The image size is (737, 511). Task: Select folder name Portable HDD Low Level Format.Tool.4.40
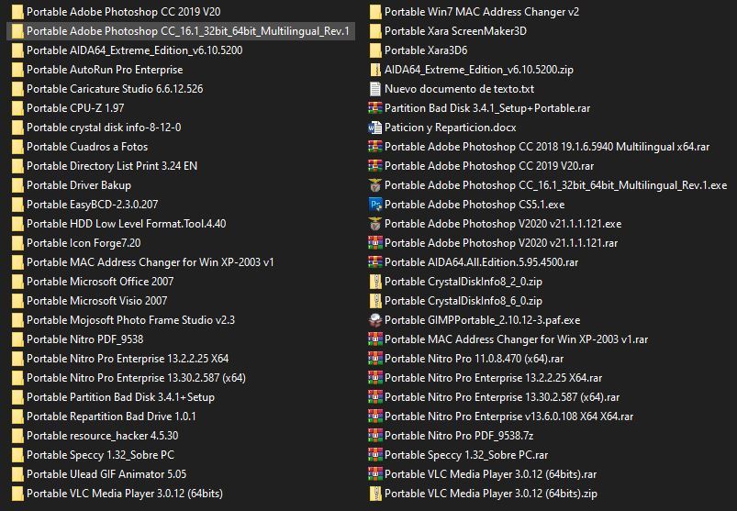click(127, 224)
